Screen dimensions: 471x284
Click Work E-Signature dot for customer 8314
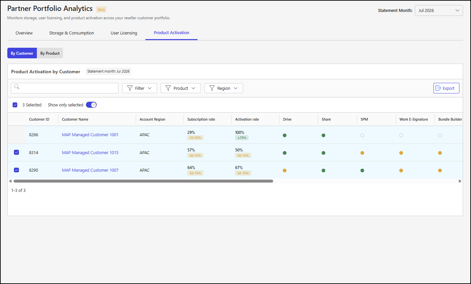pyautogui.click(x=401, y=153)
